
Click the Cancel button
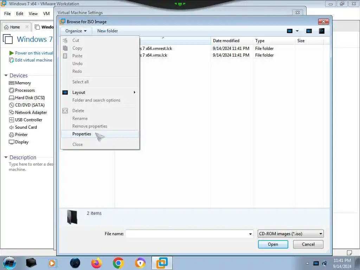click(308, 244)
